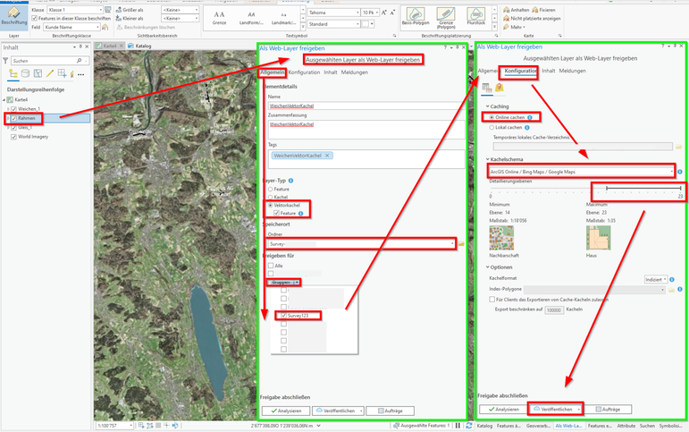
Task: Click the info icon next to Layer-Typ
Action: pyautogui.click(x=291, y=181)
